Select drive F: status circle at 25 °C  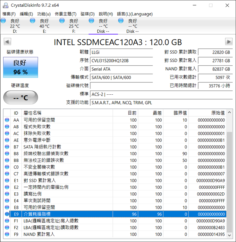point(62,21)
